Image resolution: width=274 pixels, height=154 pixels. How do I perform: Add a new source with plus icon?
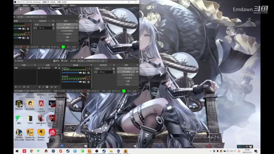tap(39, 87)
